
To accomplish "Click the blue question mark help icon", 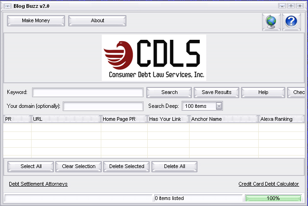I will [291, 22].
